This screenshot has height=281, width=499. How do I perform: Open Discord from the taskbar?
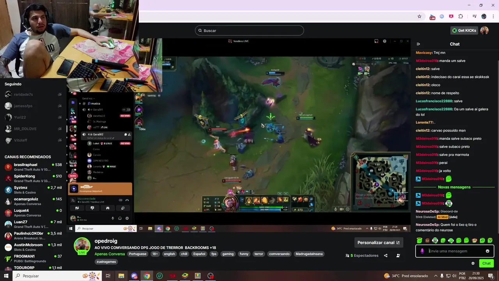[x=134, y=276]
